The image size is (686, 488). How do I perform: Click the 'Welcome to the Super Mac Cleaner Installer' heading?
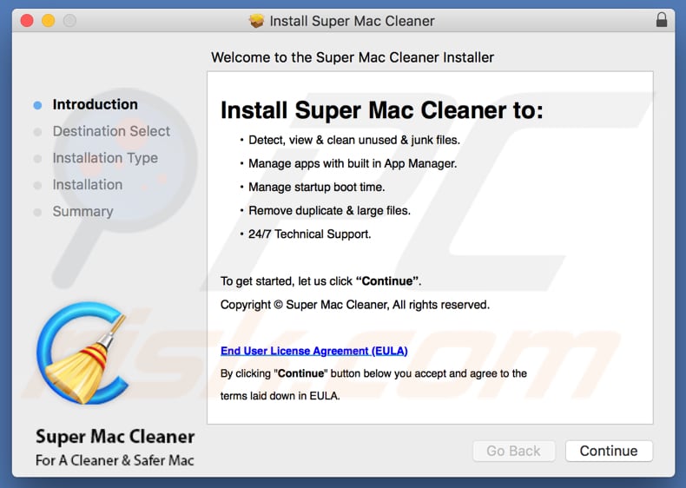353,57
